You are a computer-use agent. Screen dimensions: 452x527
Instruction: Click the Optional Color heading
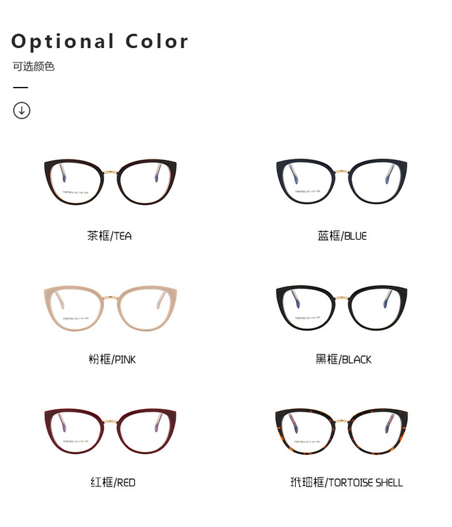pos(99,42)
